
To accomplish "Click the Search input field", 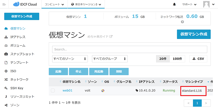I will point(129,49).
